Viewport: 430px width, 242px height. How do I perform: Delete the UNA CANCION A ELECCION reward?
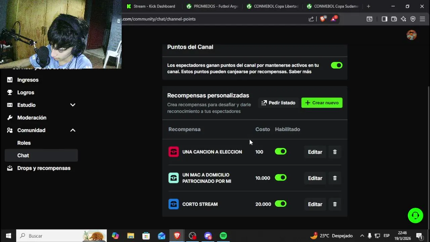coord(335,152)
